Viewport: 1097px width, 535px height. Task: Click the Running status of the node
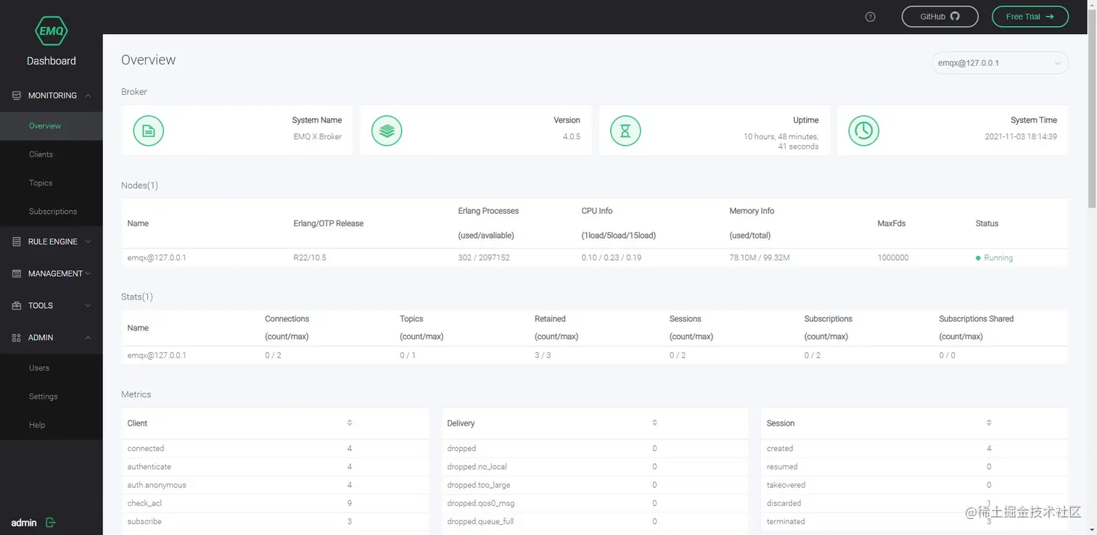click(994, 258)
